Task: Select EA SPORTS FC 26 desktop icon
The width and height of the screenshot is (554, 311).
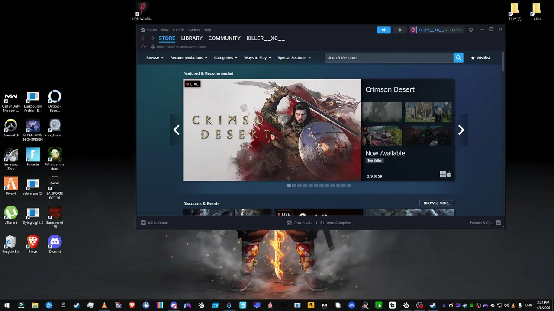Action: (x=55, y=188)
